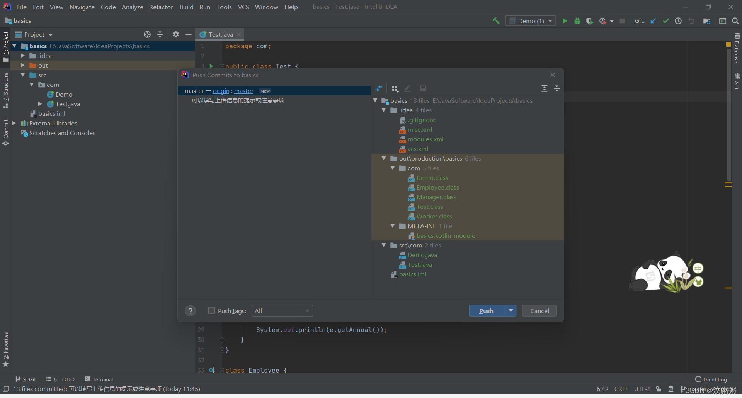Click the origin remote link
The image size is (742, 398).
coord(221,91)
